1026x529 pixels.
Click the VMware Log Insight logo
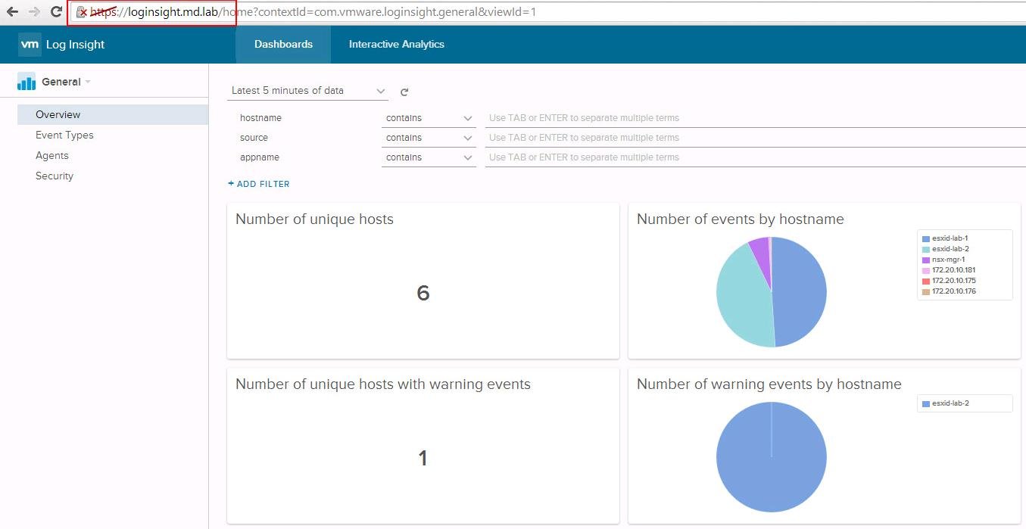30,45
